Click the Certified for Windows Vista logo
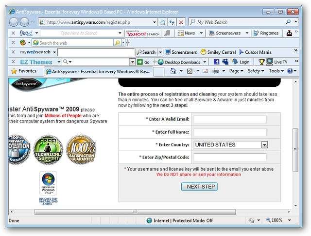The height and width of the screenshot is (236, 311). 48,183
